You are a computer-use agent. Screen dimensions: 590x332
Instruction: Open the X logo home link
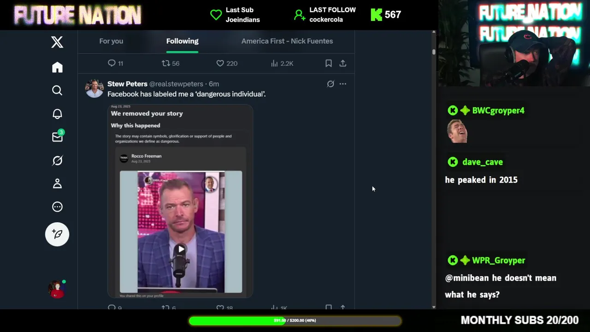tap(57, 42)
